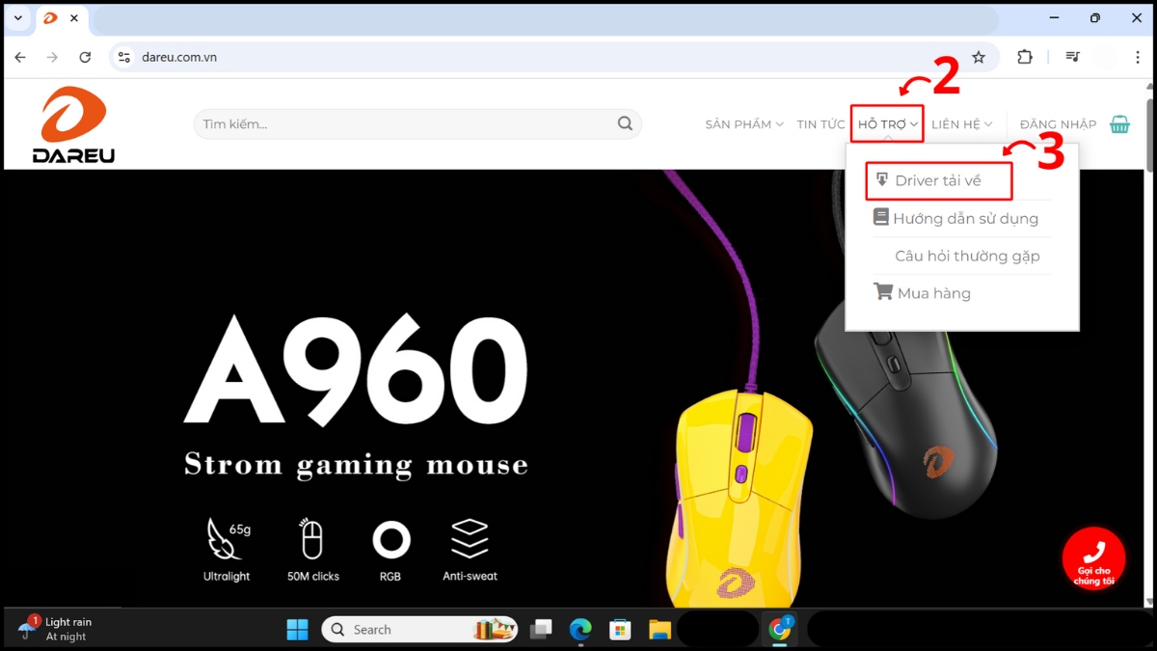
Task: Select Driver tải về menu item
Action: [x=939, y=181]
